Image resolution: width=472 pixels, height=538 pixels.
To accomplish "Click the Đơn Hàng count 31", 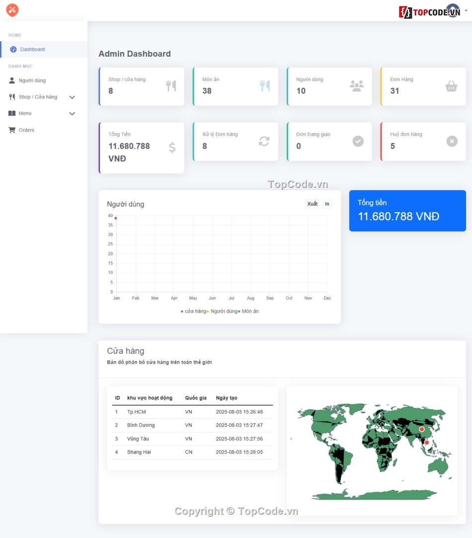I will (x=394, y=91).
